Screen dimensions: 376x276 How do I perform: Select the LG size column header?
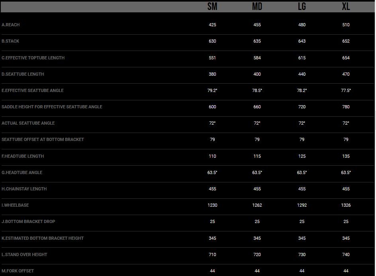tap(302, 6)
